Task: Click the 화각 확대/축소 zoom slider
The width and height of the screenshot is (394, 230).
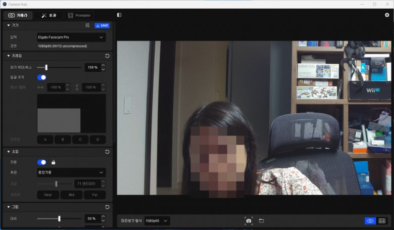Action: tap(59, 67)
